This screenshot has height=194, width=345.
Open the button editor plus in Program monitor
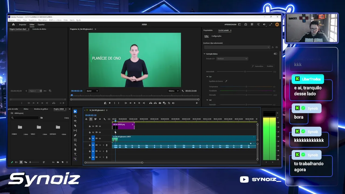tap(196, 103)
